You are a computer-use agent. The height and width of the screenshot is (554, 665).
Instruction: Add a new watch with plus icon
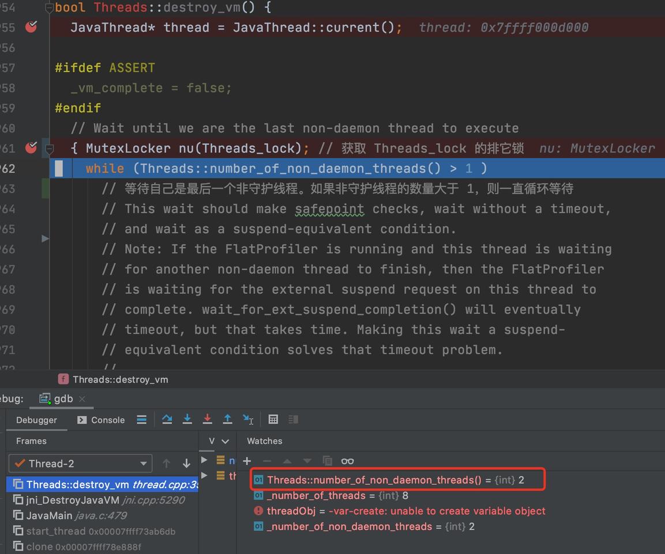pos(247,461)
